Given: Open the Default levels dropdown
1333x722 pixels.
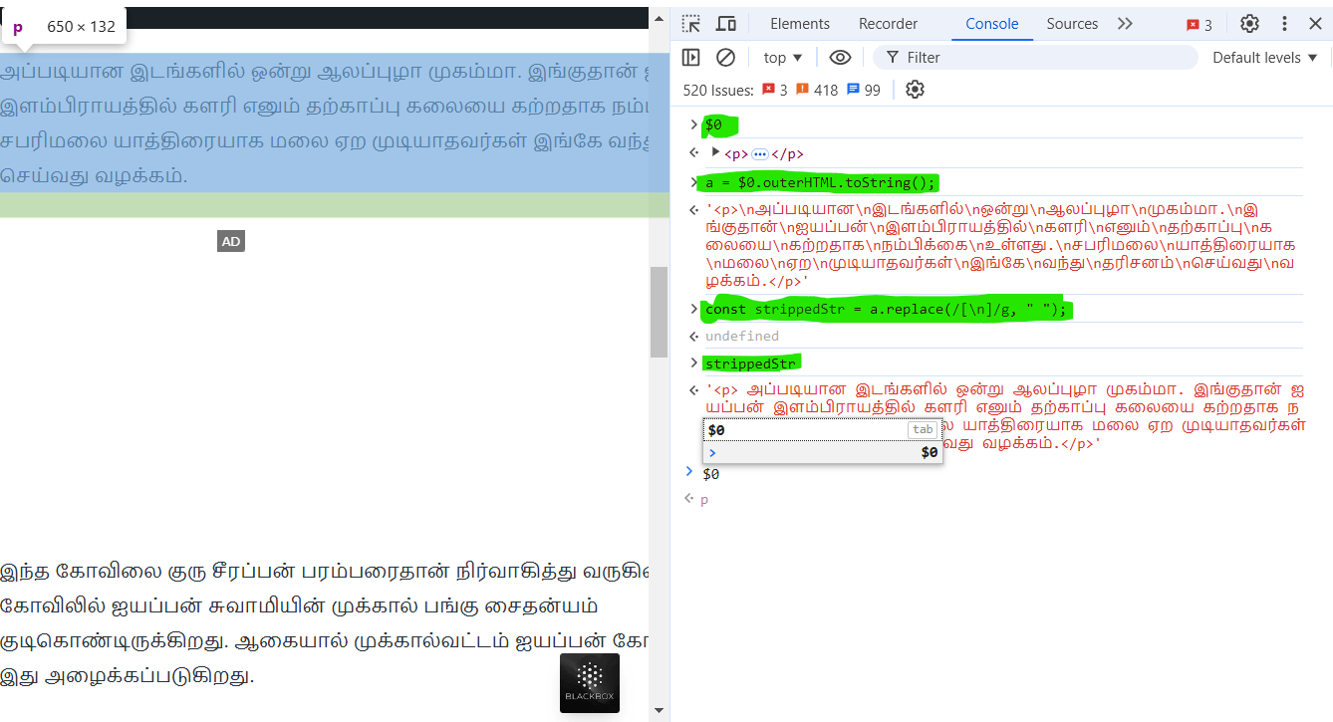Looking at the screenshot, I should point(1264,58).
